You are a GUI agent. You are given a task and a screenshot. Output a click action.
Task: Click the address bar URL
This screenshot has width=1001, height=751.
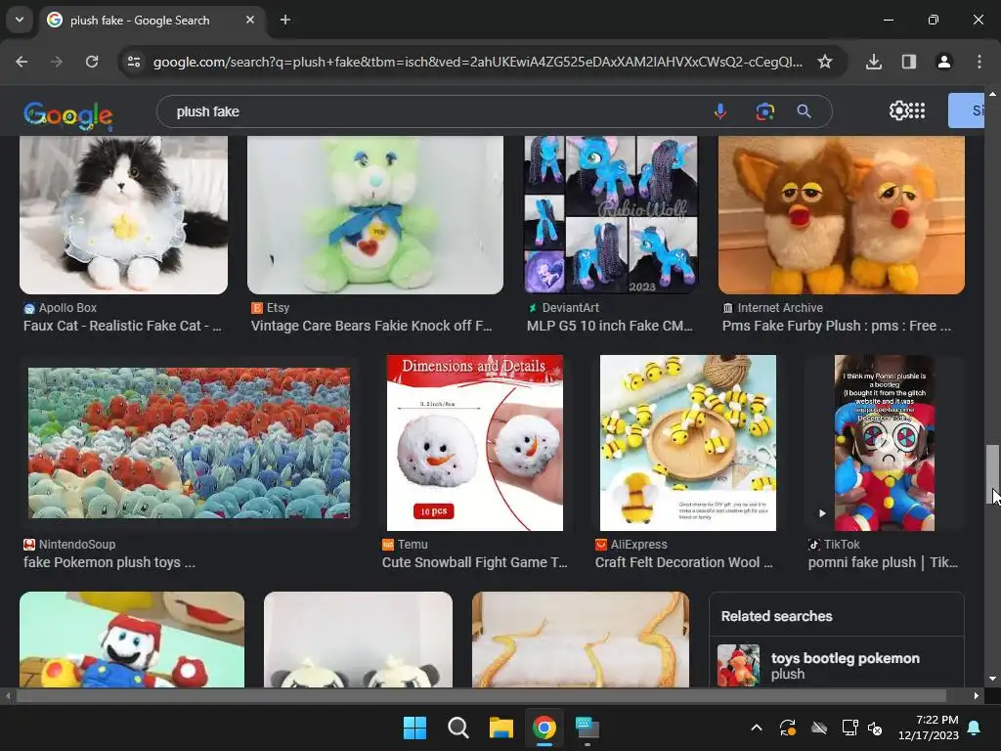(477, 62)
